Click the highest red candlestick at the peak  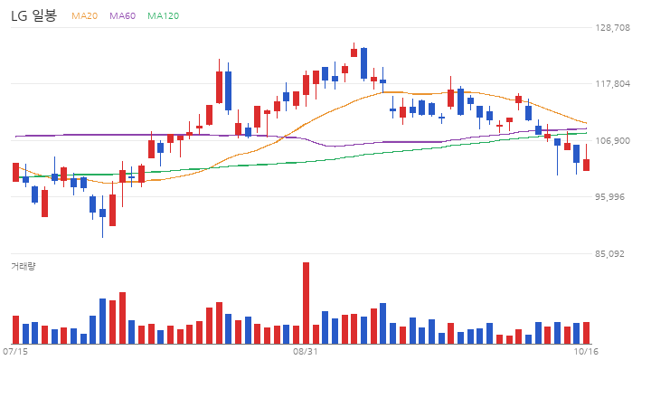(354, 51)
